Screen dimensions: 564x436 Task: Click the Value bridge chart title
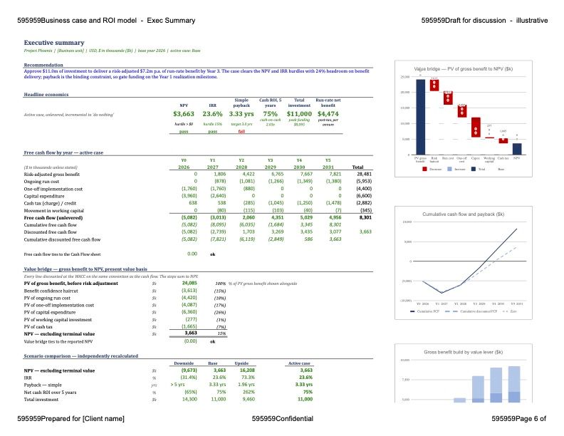[464, 68]
